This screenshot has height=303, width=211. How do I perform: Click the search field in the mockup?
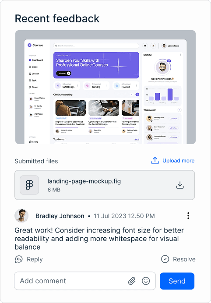[x=96, y=46]
